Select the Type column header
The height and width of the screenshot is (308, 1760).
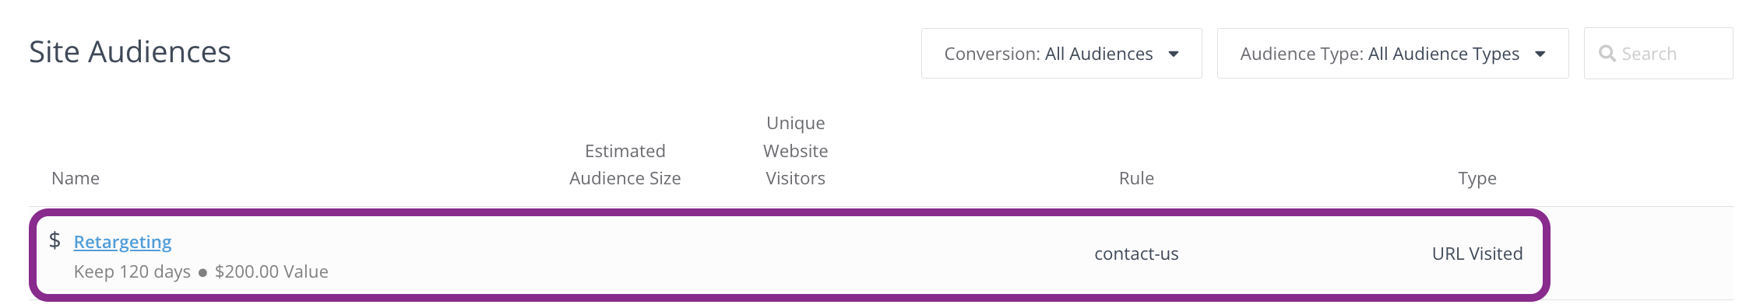click(1477, 178)
